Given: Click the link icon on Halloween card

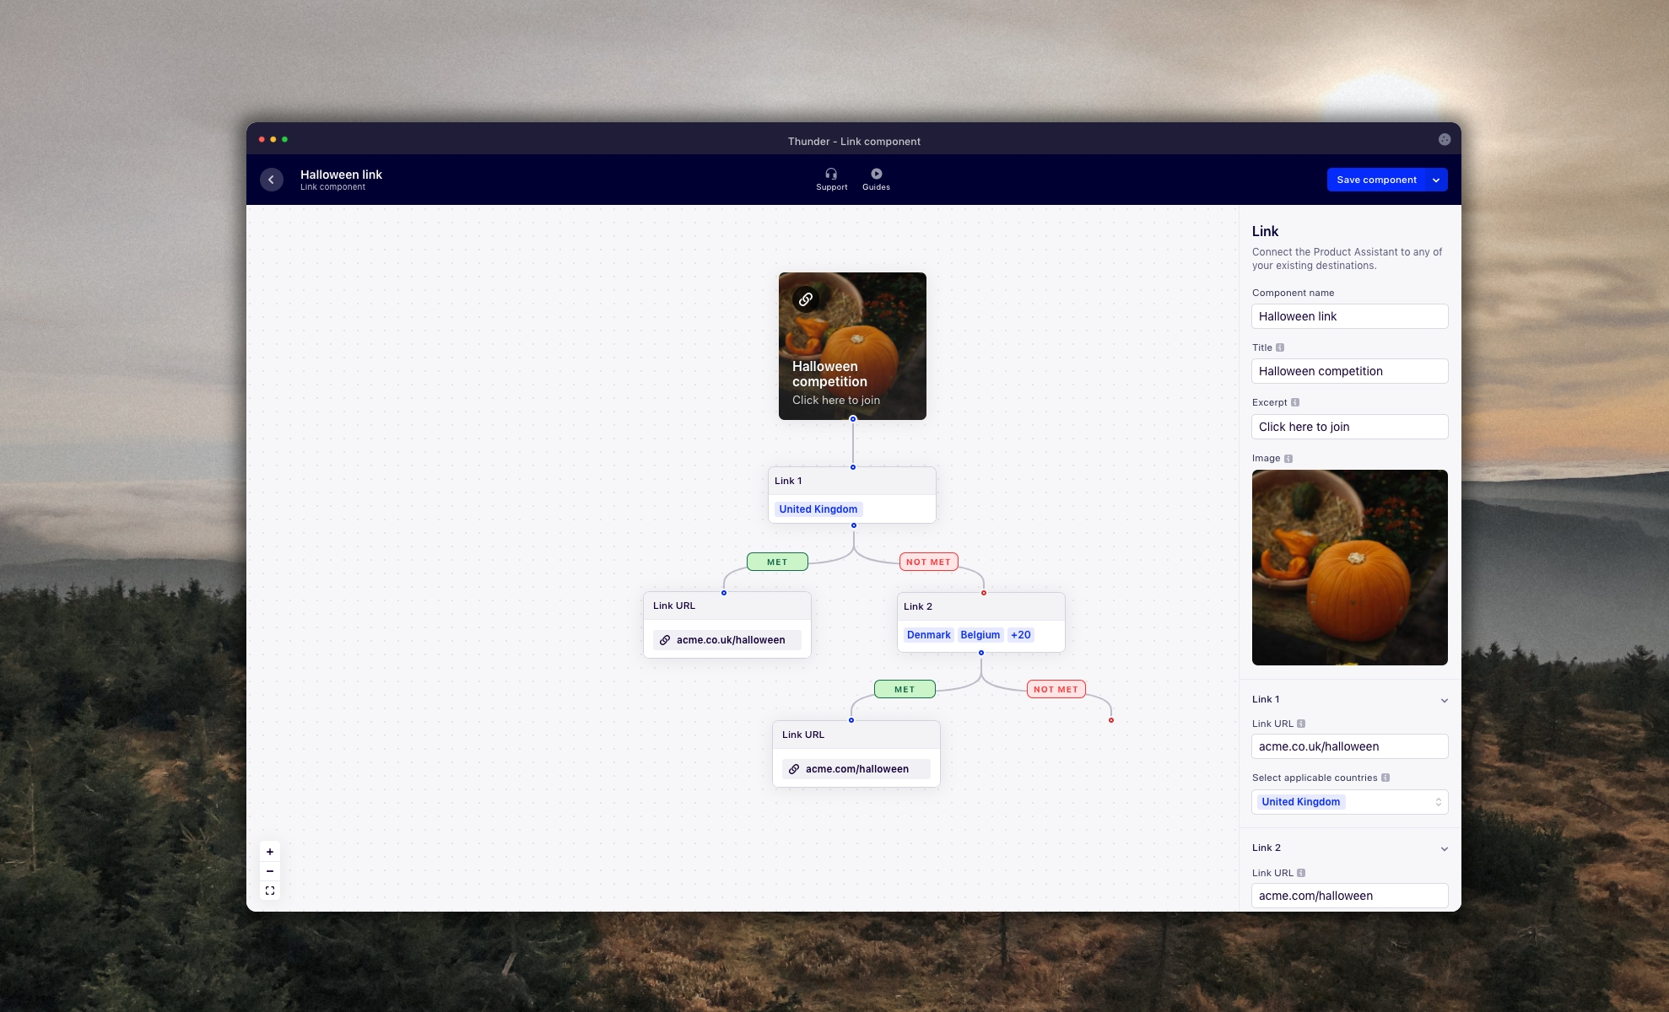Looking at the screenshot, I should [806, 299].
